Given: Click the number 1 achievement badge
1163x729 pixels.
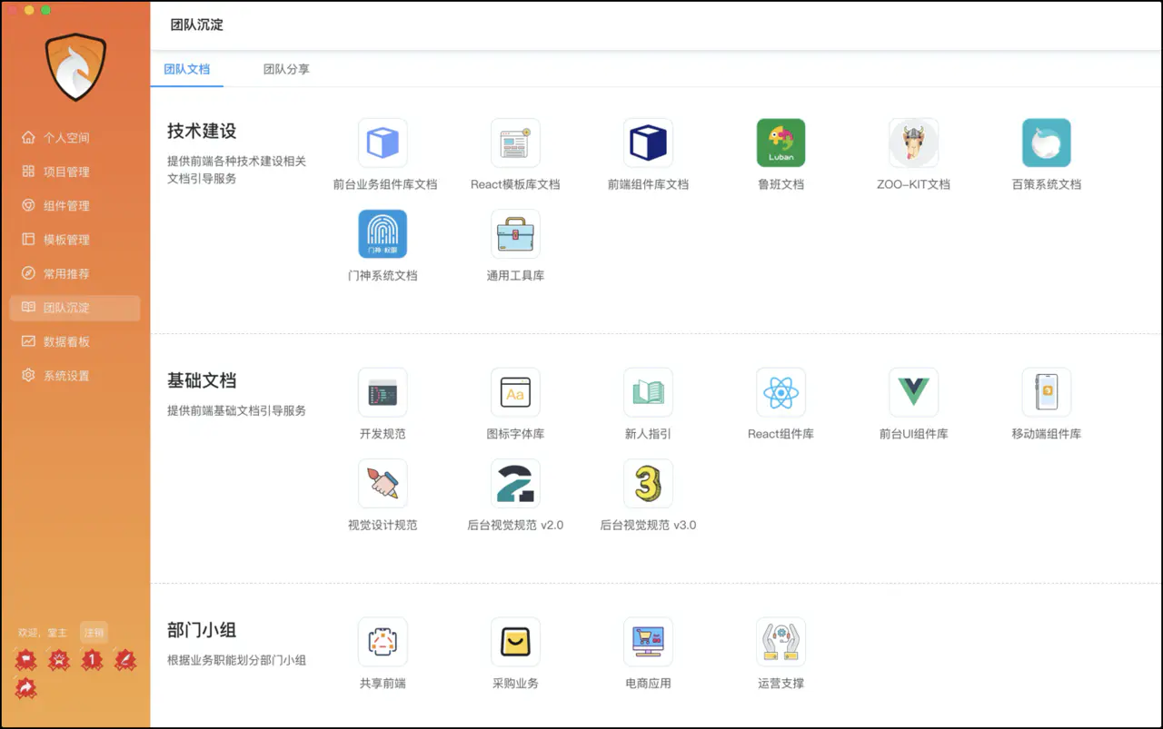Looking at the screenshot, I should 92,659.
